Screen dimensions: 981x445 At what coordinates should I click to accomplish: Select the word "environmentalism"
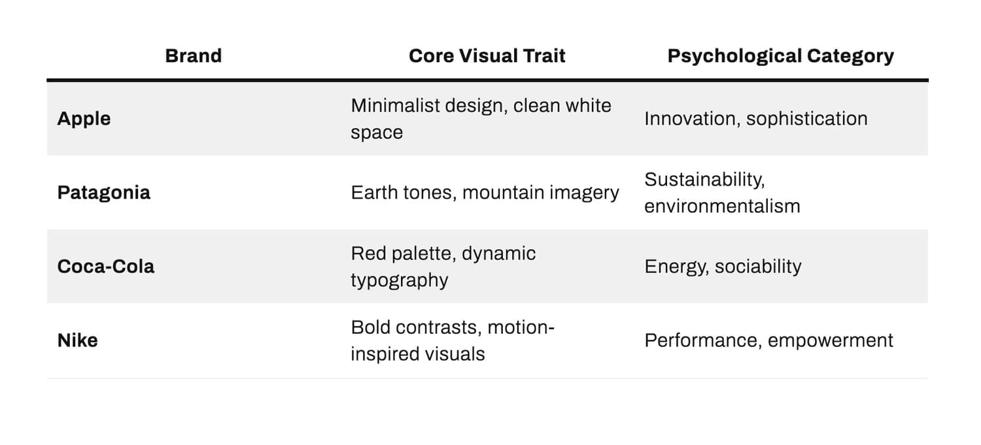[722, 206]
